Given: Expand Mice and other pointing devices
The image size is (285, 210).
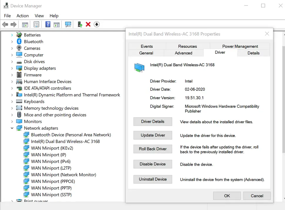Looking at the screenshot, I should pyautogui.click(x=12, y=115).
